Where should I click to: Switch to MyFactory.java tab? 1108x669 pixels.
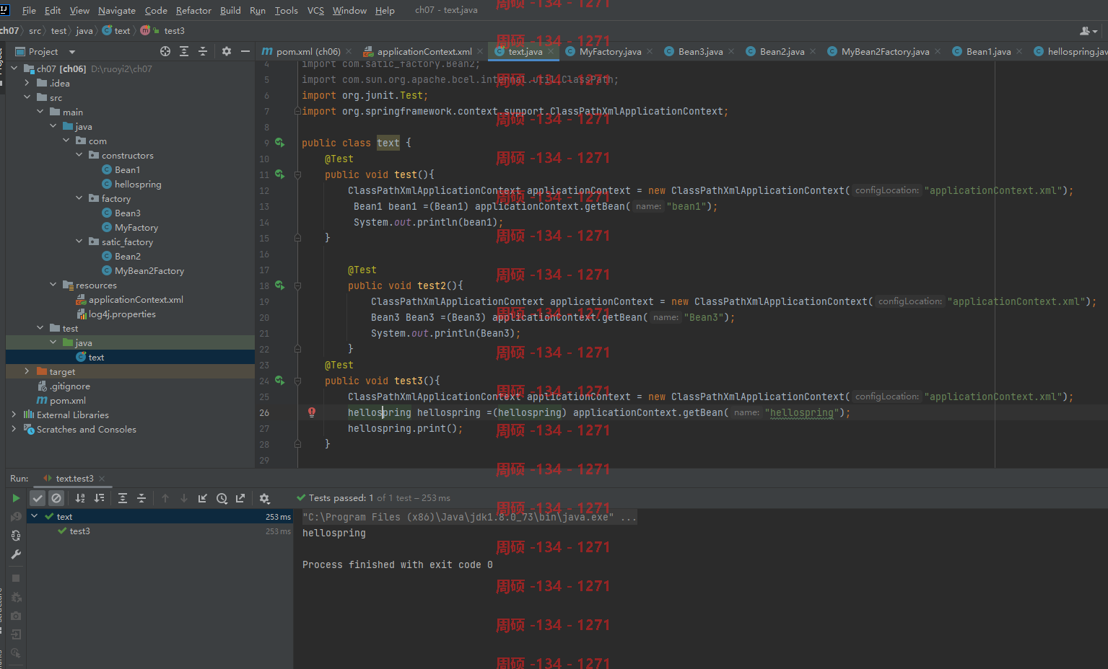click(x=609, y=51)
